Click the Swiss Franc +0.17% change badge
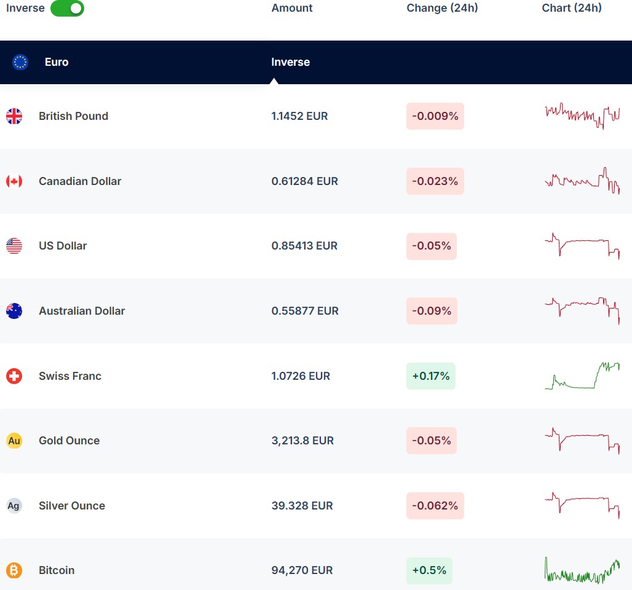This screenshot has height=590, width=632. click(x=430, y=376)
